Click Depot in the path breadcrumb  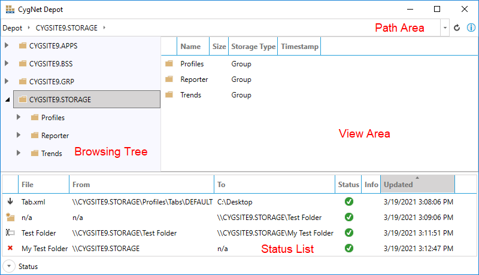pos(12,28)
